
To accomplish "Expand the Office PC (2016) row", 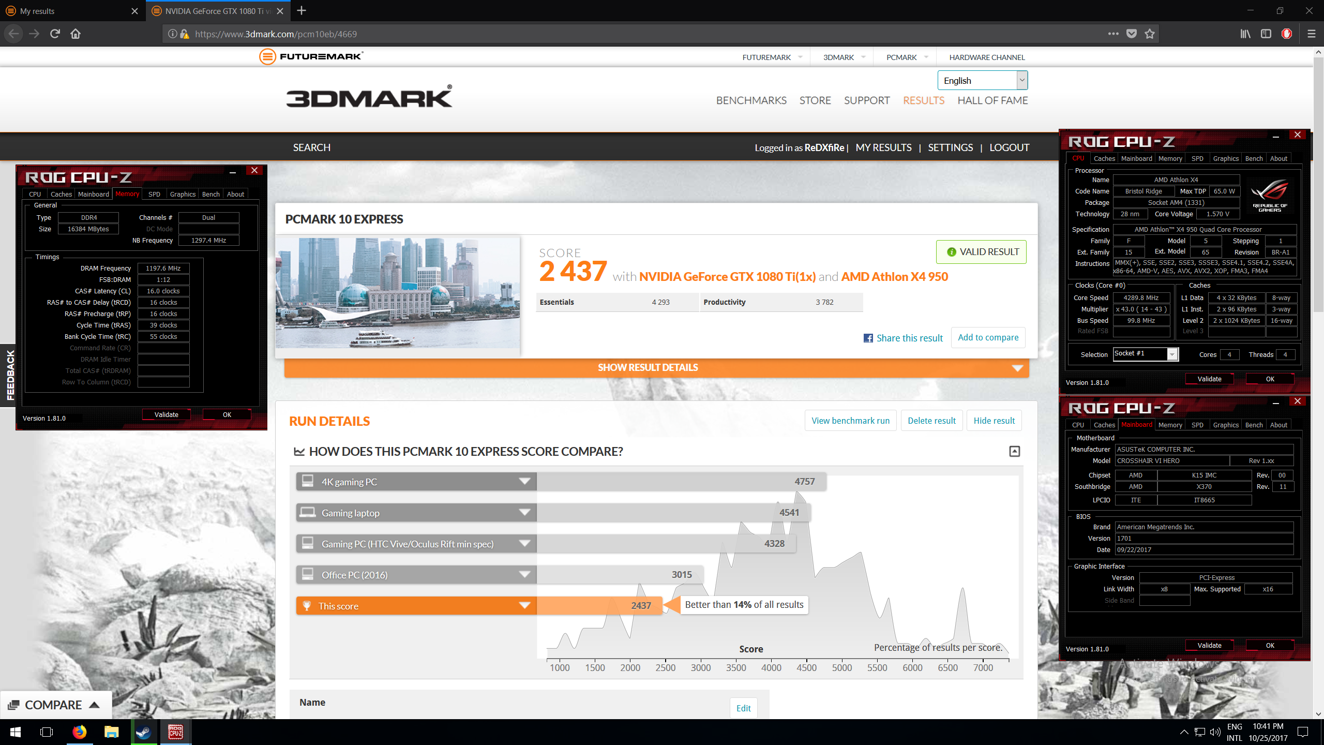I will click(x=524, y=575).
